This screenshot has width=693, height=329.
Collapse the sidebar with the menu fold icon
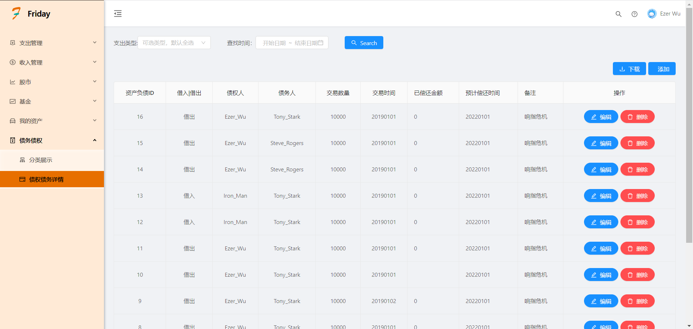click(x=118, y=14)
